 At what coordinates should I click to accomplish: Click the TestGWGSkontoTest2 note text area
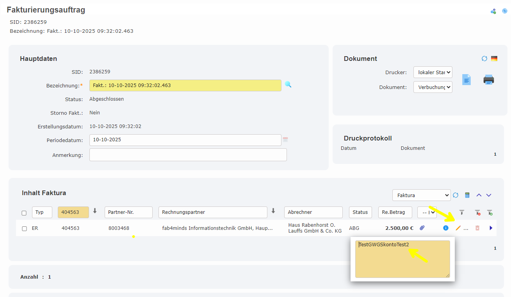coord(402,259)
